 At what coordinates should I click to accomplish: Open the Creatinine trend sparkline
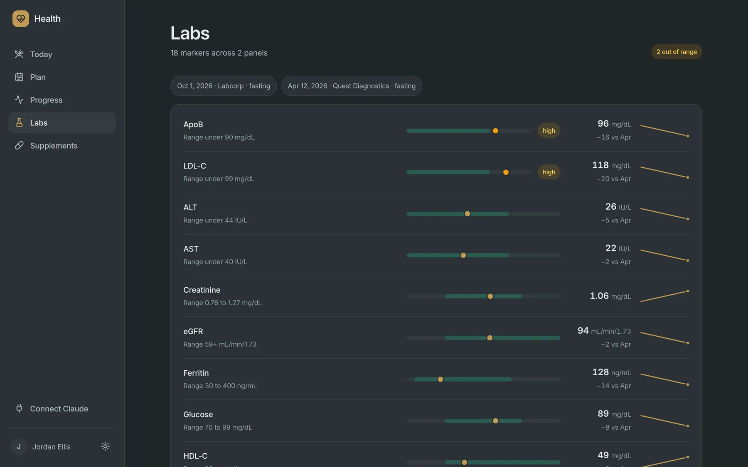pyautogui.click(x=665, y=296)
